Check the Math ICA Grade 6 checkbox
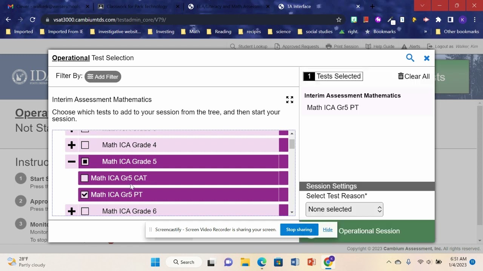 85,211
